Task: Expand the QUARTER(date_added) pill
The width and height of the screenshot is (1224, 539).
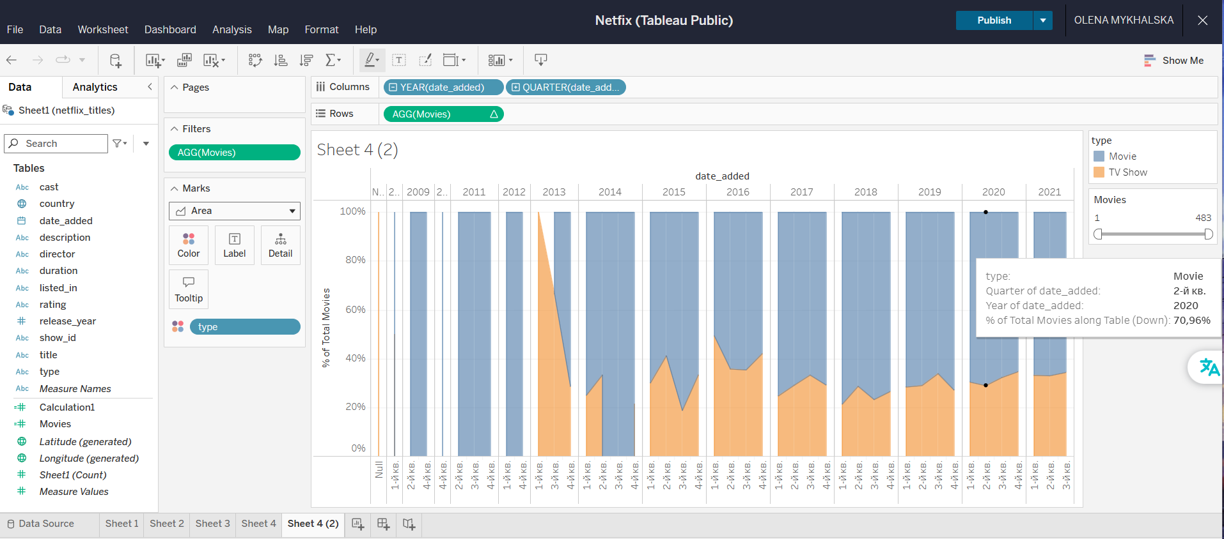Action: 515,87
